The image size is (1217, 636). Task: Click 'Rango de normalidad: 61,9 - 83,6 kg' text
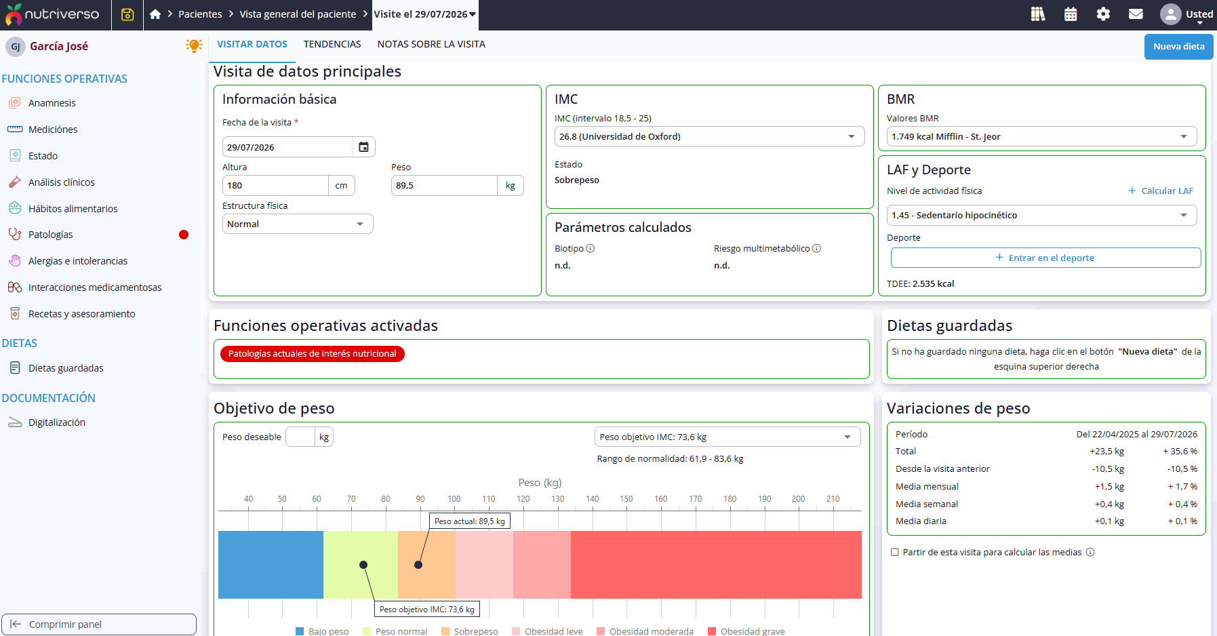click(x=670, y=458)
